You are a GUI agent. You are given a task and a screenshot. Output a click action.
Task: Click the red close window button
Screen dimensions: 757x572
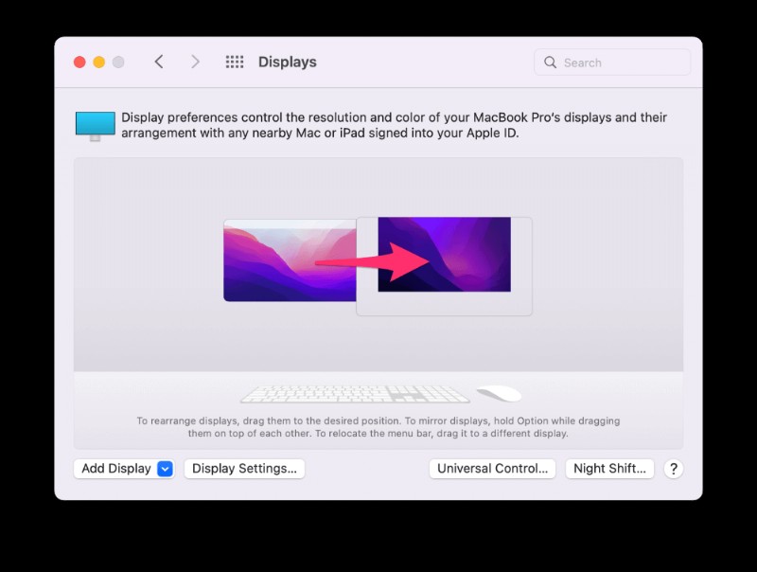point(79,61)
